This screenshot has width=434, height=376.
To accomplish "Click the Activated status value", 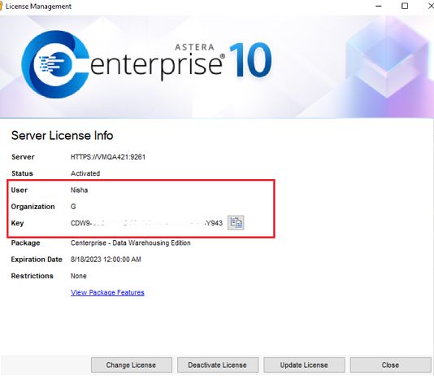I will click(85, 173).
